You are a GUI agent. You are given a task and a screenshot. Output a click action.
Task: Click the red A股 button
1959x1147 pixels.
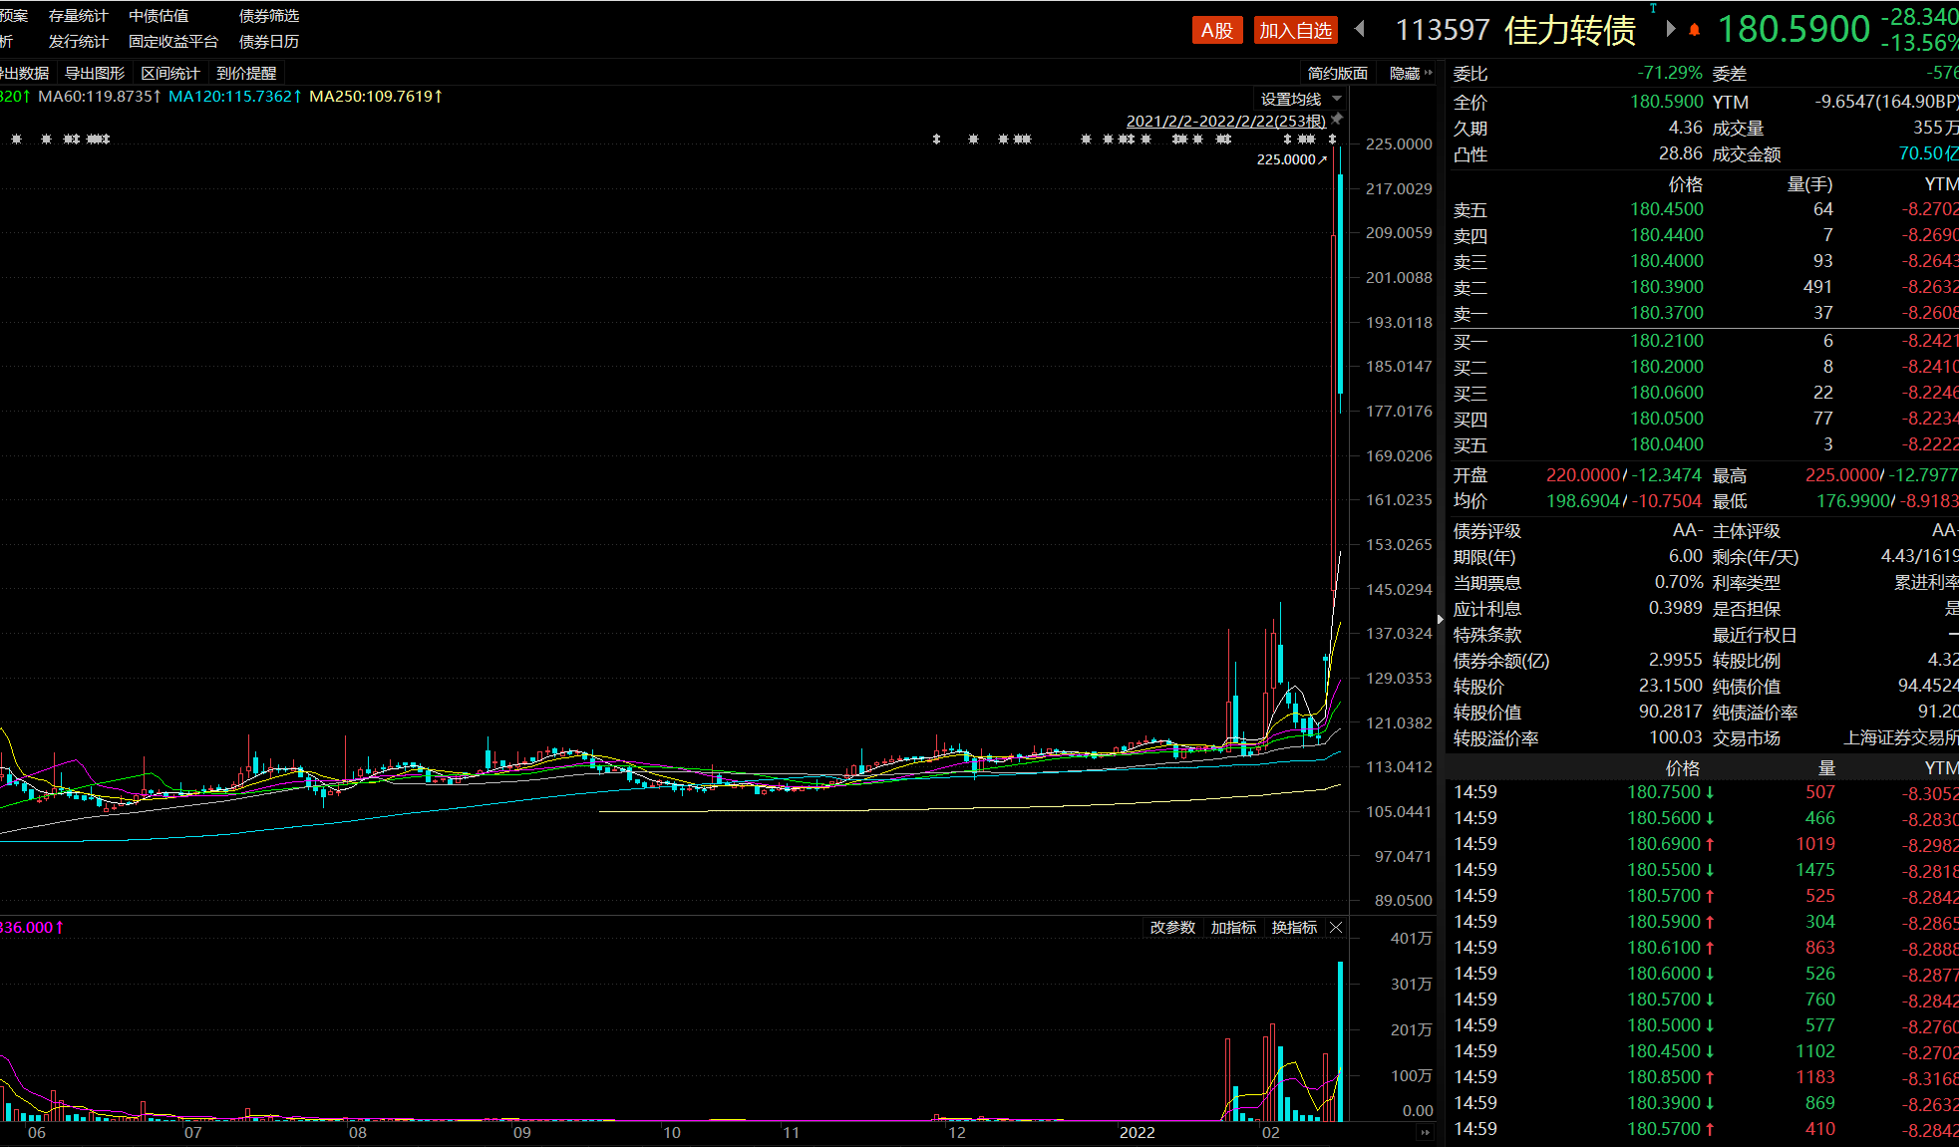[x=1216, y=31]
